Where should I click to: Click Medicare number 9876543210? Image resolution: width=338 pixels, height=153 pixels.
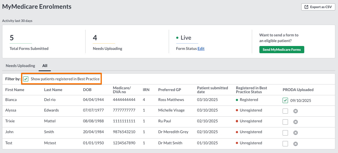click(x=124, y=132)
